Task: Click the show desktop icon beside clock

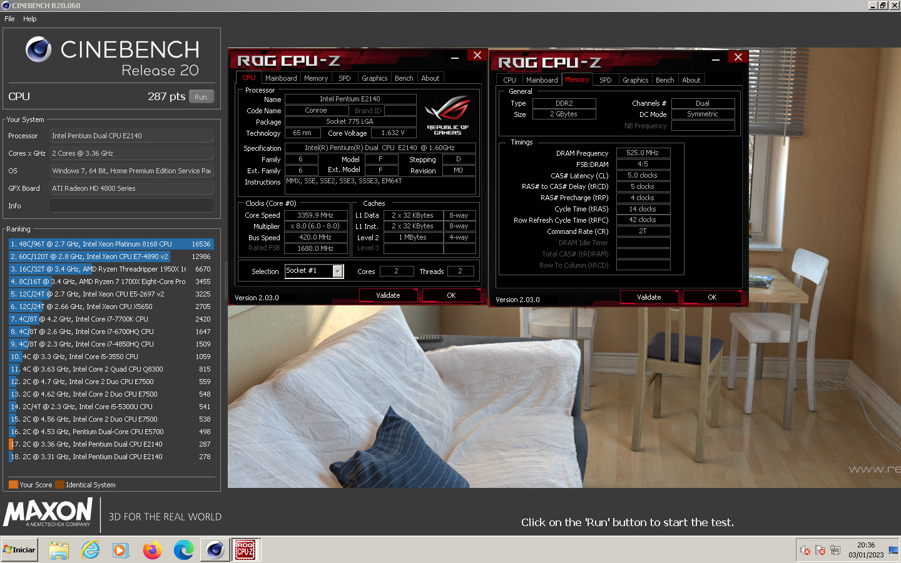Action: click(x=893, y=550)
